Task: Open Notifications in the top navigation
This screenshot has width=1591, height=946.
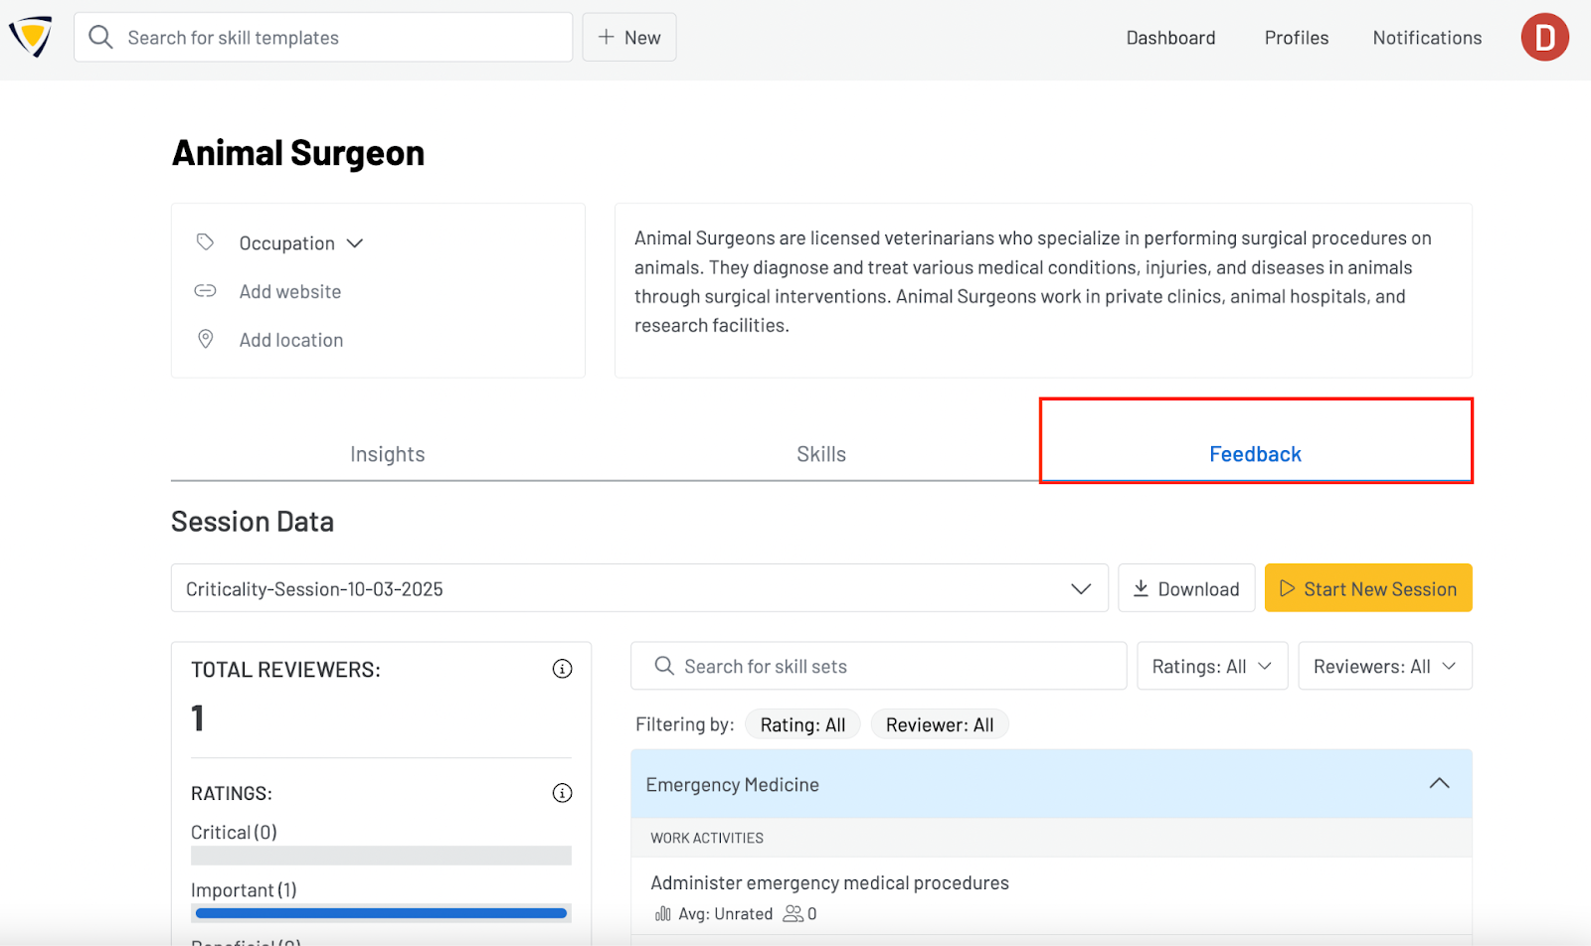Action: point(1427,38)
